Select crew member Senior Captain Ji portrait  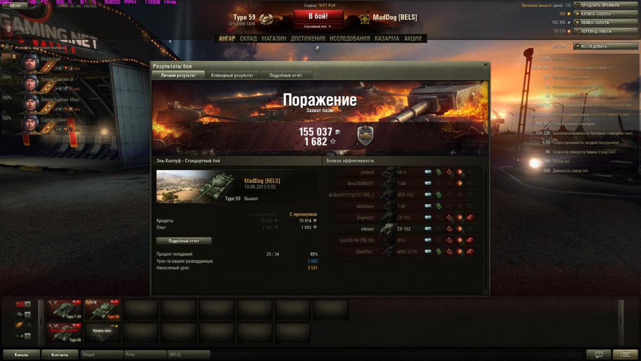pos(30,84)
